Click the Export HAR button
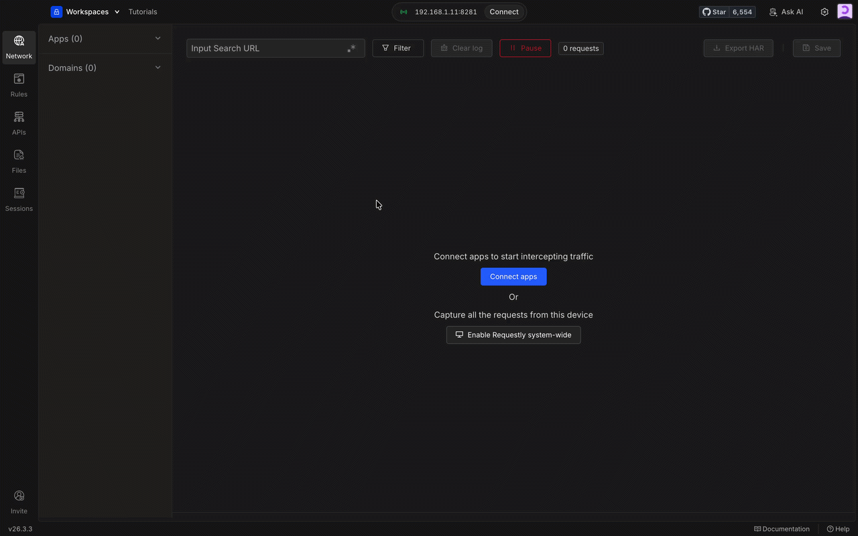The width and height of the screenshot is (858, 536). (x=738, y=48)
